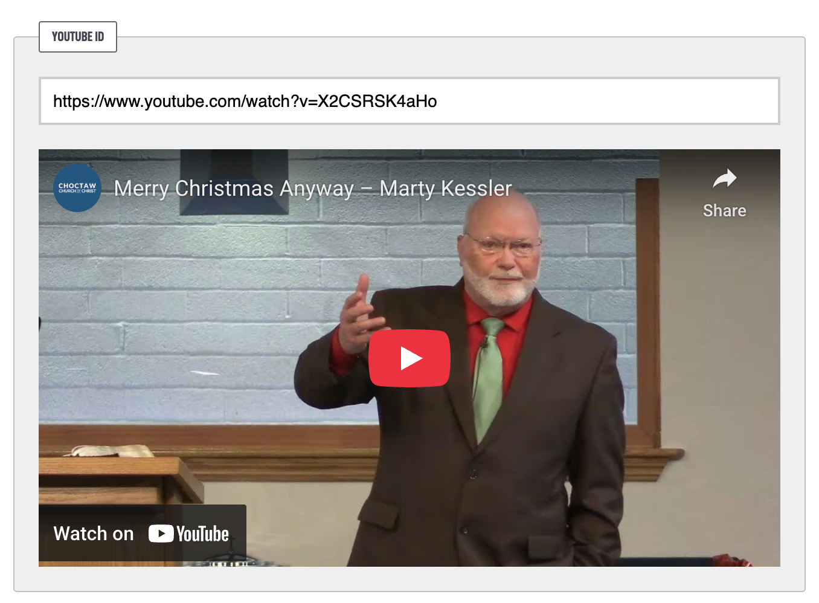This screenshot has height=603, width=819.
Task: Open Merry Christmas Anyway – Marty Kessler title
Action: (313, 189)
